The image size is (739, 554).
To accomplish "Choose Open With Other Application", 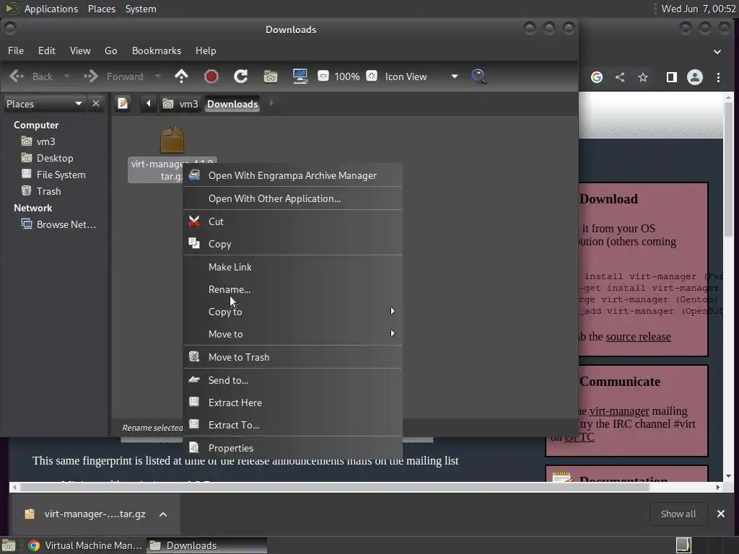I will pos(292,198).
